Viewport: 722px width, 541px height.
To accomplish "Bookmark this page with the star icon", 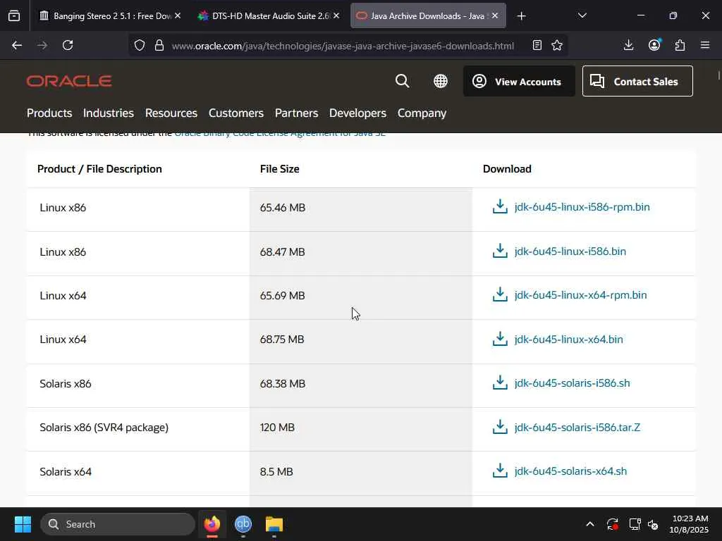I will pos(557,45).
